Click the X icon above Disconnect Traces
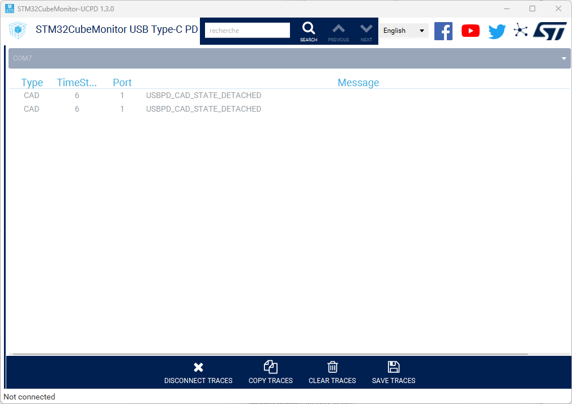The width and height of the screenshot is (572, 404). [x=198, y=367]
